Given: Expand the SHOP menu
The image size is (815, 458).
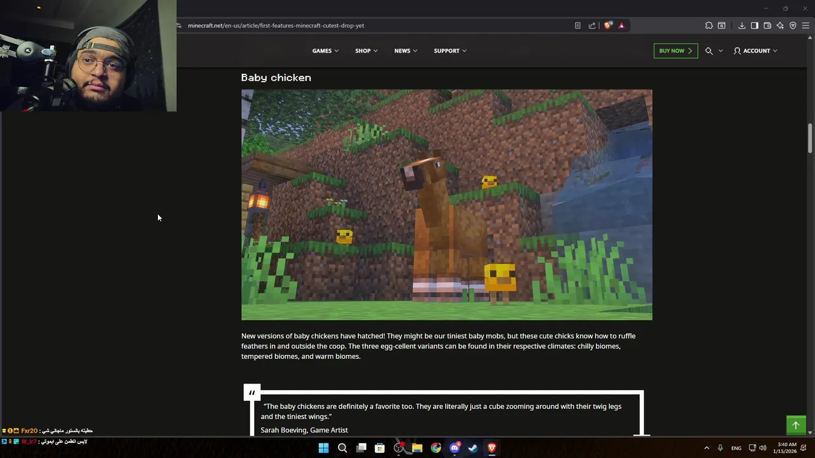Looking at the screenshot, I should point(366,51).
